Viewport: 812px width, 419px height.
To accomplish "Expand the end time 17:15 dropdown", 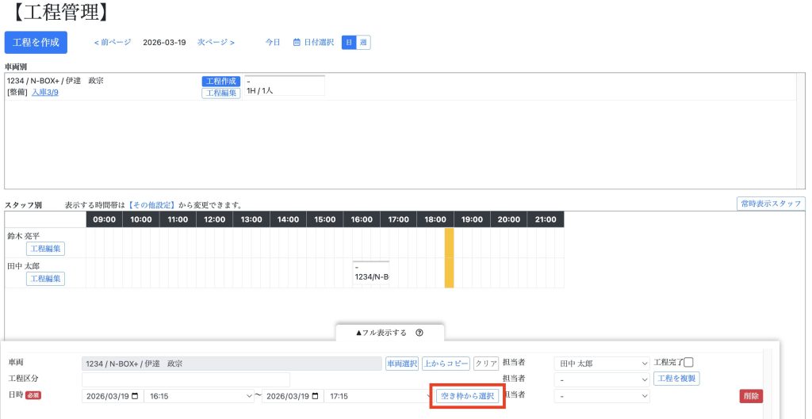I will click(377, 396).
